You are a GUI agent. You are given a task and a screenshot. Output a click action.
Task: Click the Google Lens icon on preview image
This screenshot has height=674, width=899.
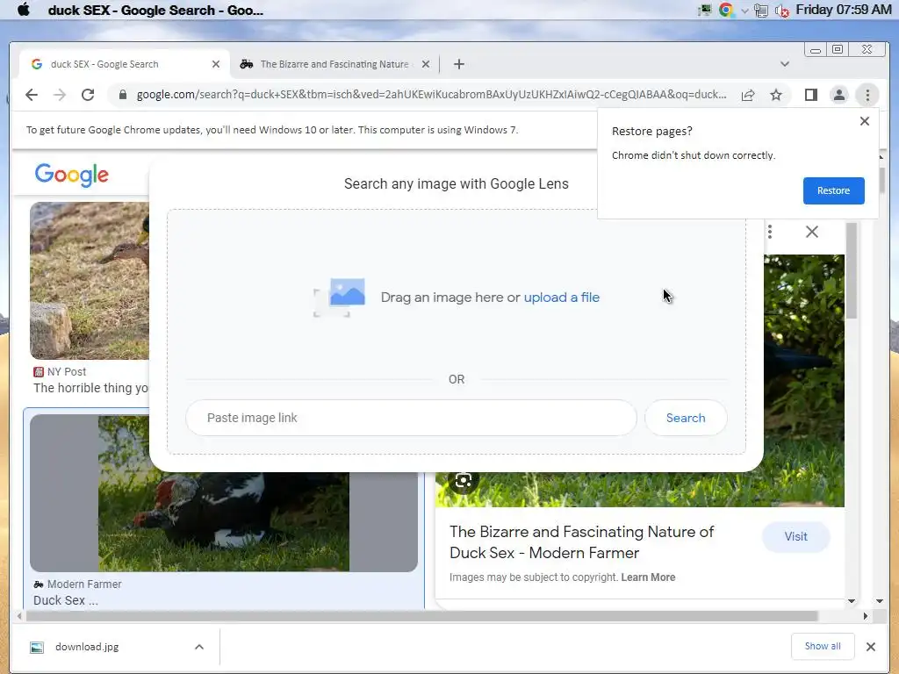tap(463, 480)
